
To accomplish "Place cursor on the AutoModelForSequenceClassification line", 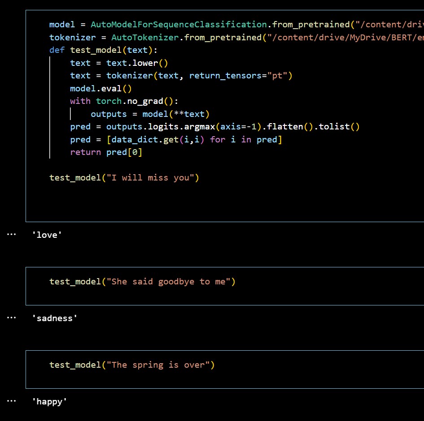I will point(179,24).
